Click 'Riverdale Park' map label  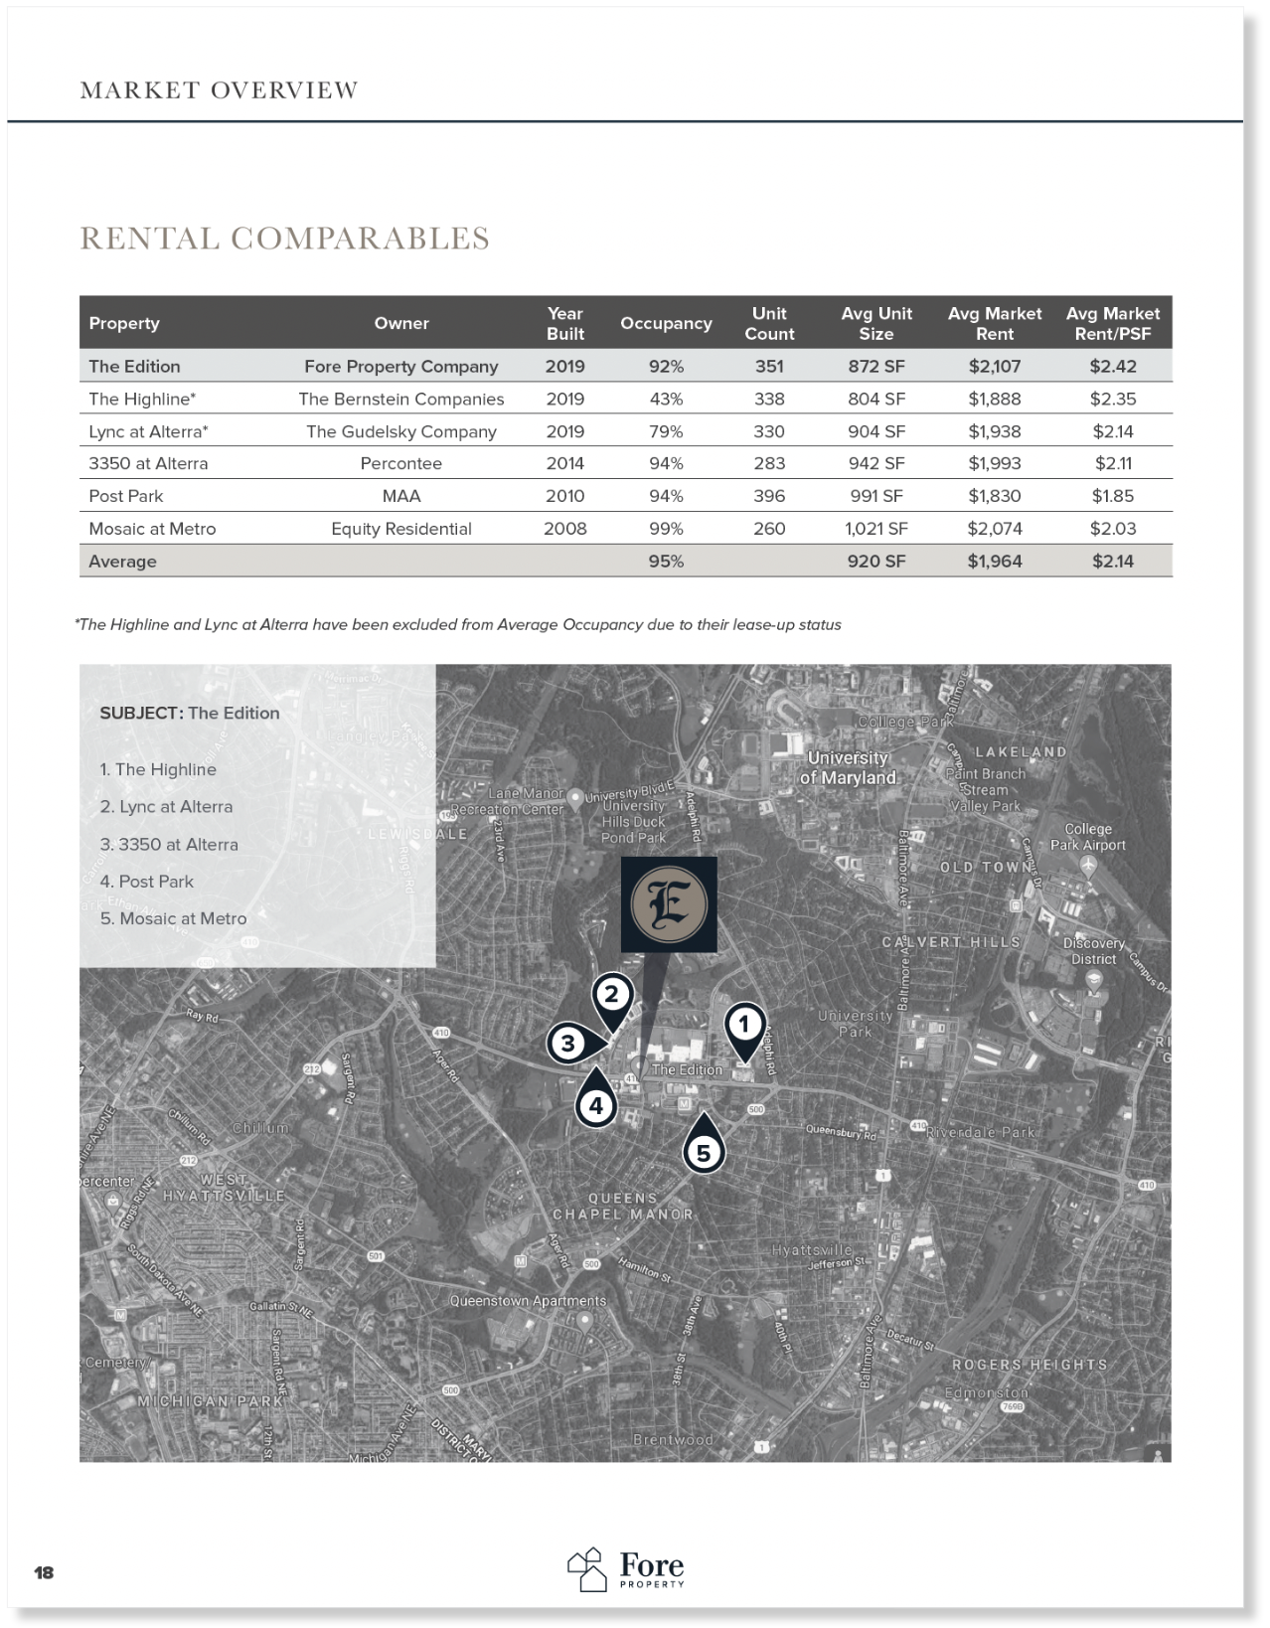point(981,1131)
